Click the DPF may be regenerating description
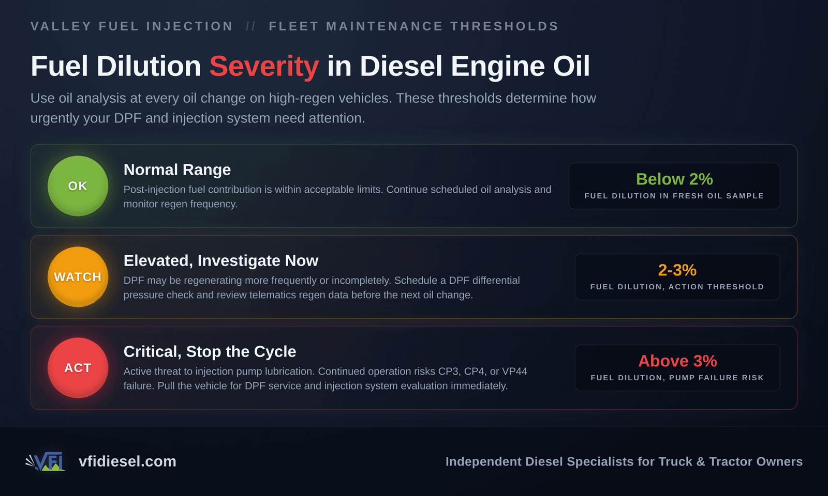This screenshot has width=828, height=496. 321,288
